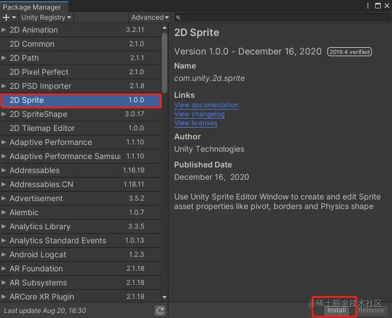Click the refresh package list icon
Viewport: 392px width, 318px height.
coord(160,311)
